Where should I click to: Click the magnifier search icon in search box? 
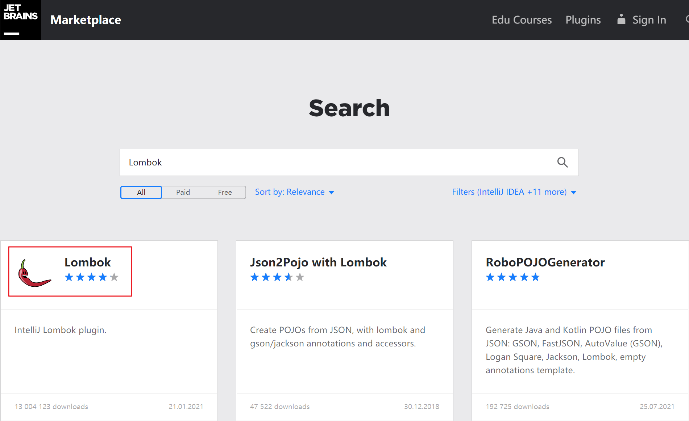(x=562, y=163)
